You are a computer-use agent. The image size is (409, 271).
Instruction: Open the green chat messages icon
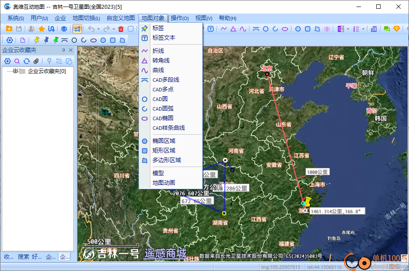pos(387,29)
